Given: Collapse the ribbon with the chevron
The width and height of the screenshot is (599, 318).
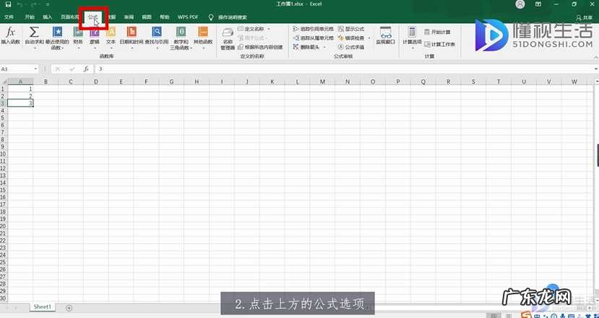Looking at the screenshot, I should coord(596,56).
